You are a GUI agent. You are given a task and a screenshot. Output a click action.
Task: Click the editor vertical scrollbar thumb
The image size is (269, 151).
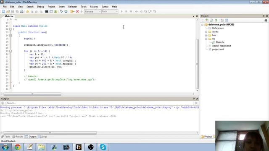pos(197,64)
